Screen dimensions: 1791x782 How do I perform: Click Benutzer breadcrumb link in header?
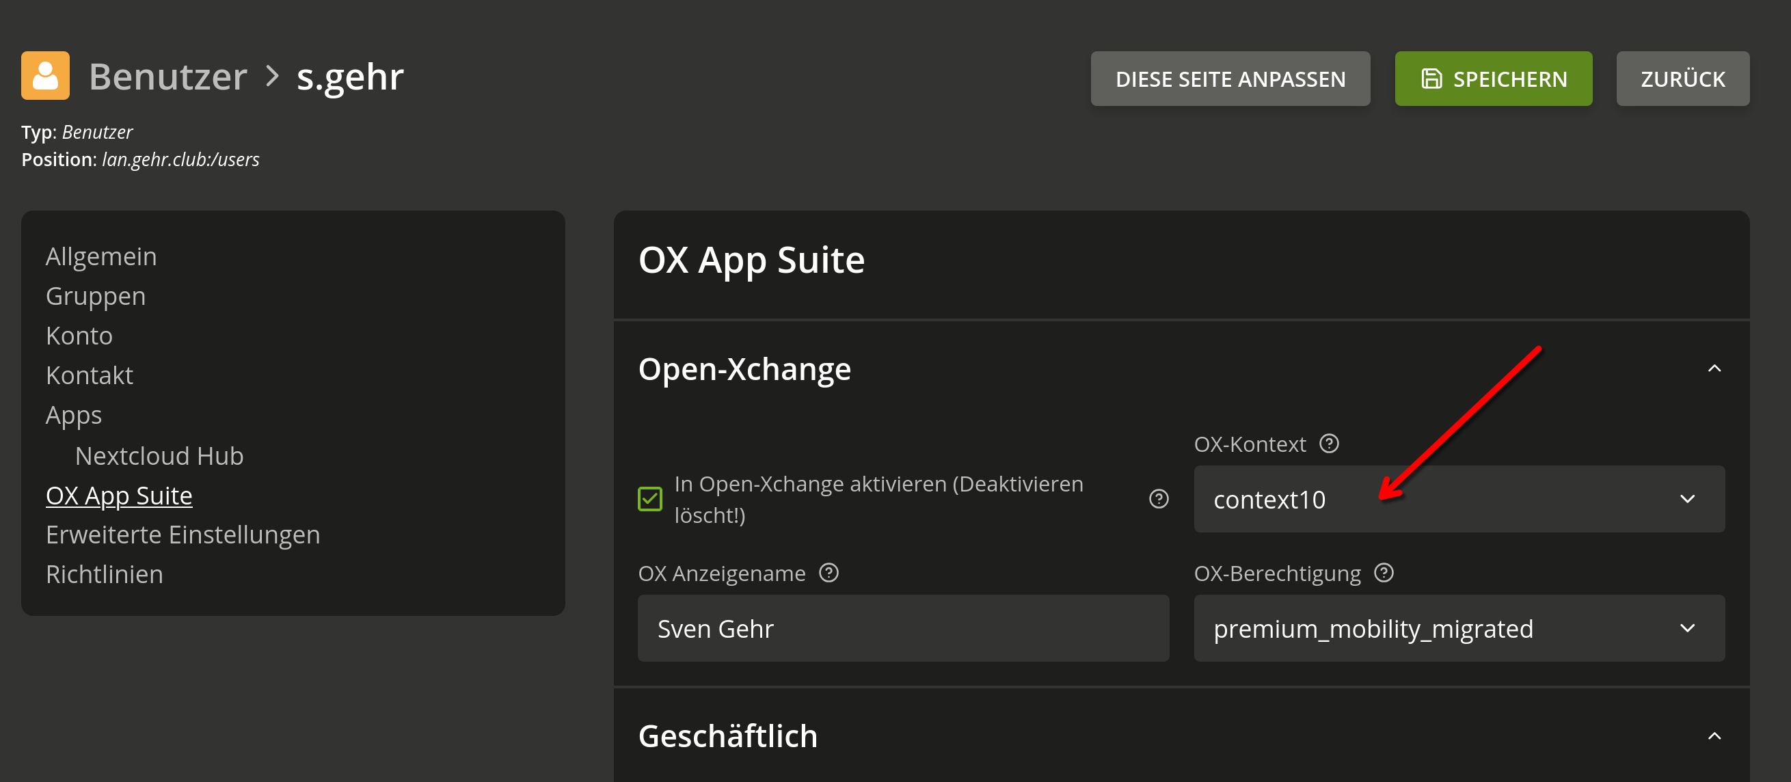click(167, 77)
